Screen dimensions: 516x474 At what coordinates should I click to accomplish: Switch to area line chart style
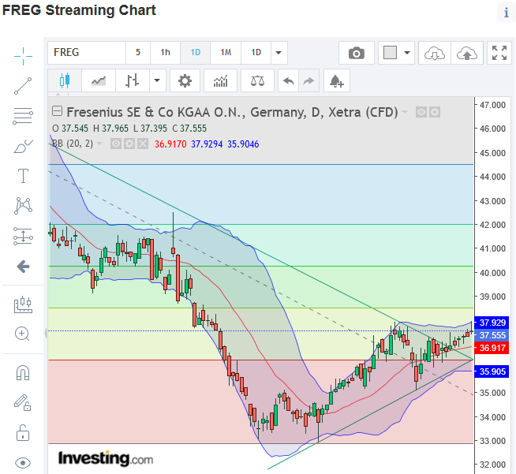(99, 80)
